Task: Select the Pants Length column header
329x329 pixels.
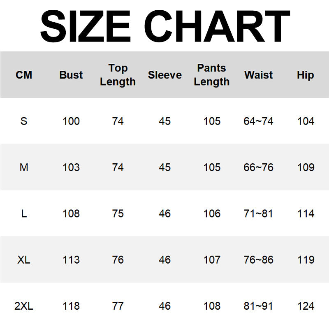Action: (212, 75)
